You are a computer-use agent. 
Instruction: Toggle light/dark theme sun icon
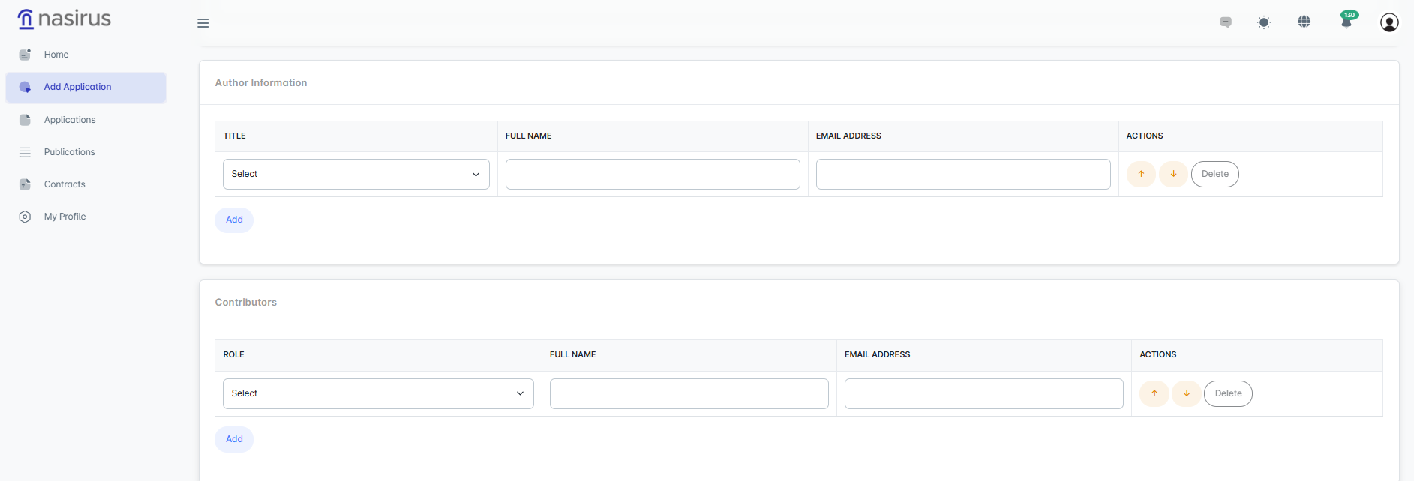(x=1264, y=22)
